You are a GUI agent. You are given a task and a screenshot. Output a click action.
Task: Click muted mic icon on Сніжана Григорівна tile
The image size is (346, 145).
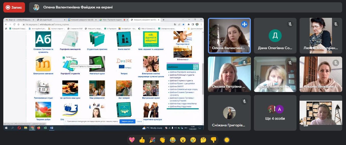[244, 101]
